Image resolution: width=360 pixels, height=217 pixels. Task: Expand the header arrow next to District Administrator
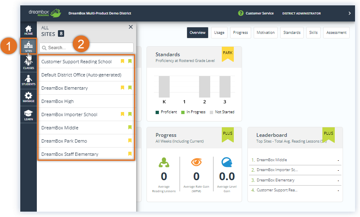coord(349,13)
